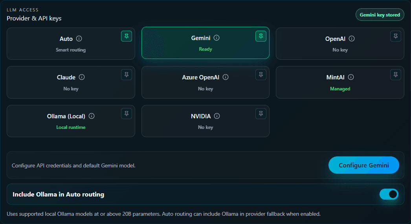Select the OpenAI provider name
411x224 pixels.
(x=335, y=39)
